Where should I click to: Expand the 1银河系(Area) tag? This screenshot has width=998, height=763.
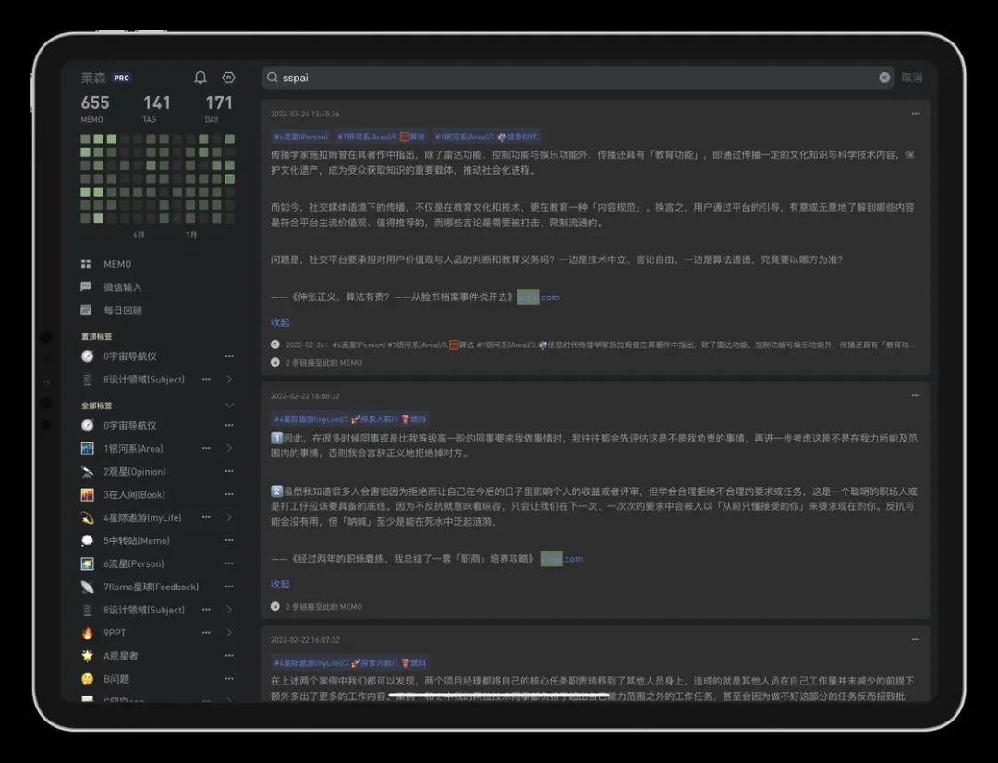[229, 448]
